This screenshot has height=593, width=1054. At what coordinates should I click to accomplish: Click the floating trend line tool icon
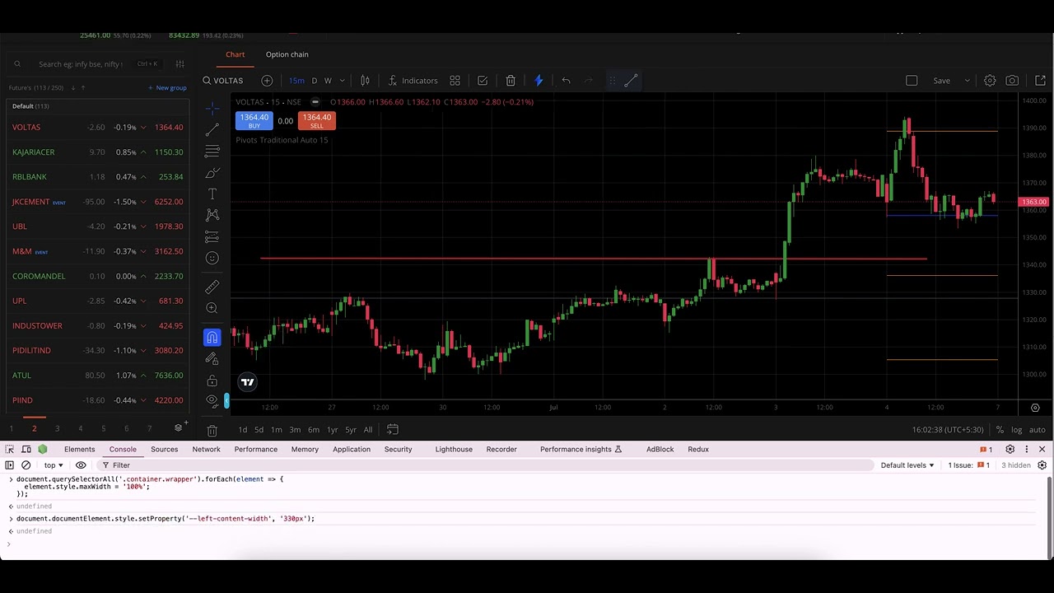631,81
